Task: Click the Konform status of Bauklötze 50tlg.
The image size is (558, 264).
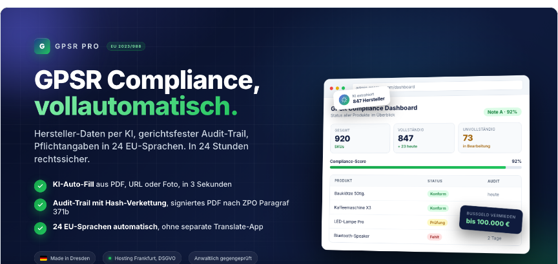Action: (x=438, y=194)
